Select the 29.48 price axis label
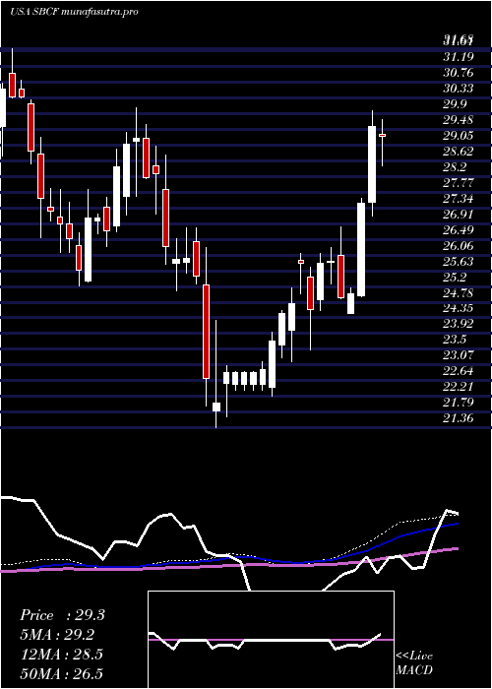The height and width of the screenshot is (689, 492). click(x=459, y=120)
